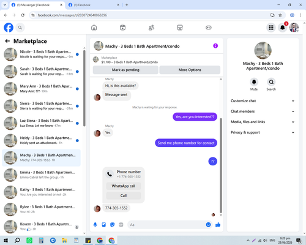Expand Privacy & support section

(263, 132)
